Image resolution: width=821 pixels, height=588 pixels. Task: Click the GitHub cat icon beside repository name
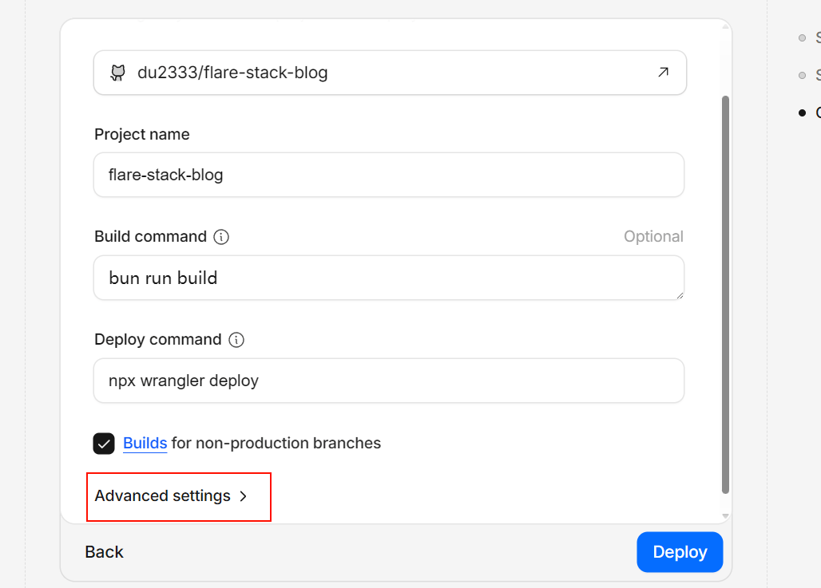(117, 73)
